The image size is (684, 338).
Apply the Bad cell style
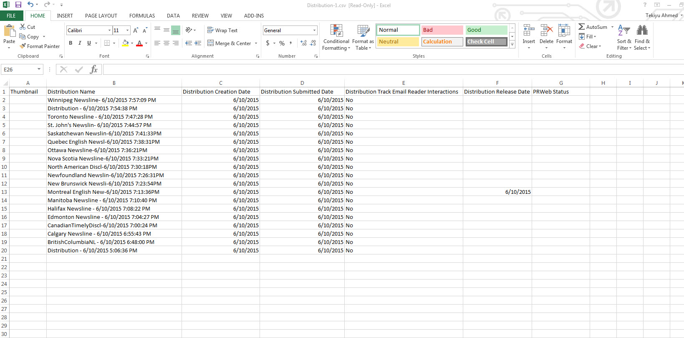click(x=442, y=30)
